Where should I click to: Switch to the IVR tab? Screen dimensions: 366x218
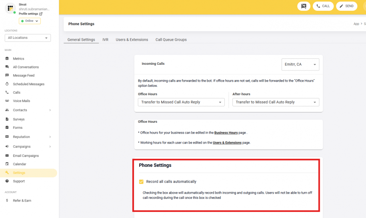[105, 40]
